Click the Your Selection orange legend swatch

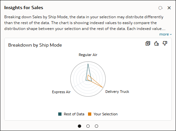[90, 114]
